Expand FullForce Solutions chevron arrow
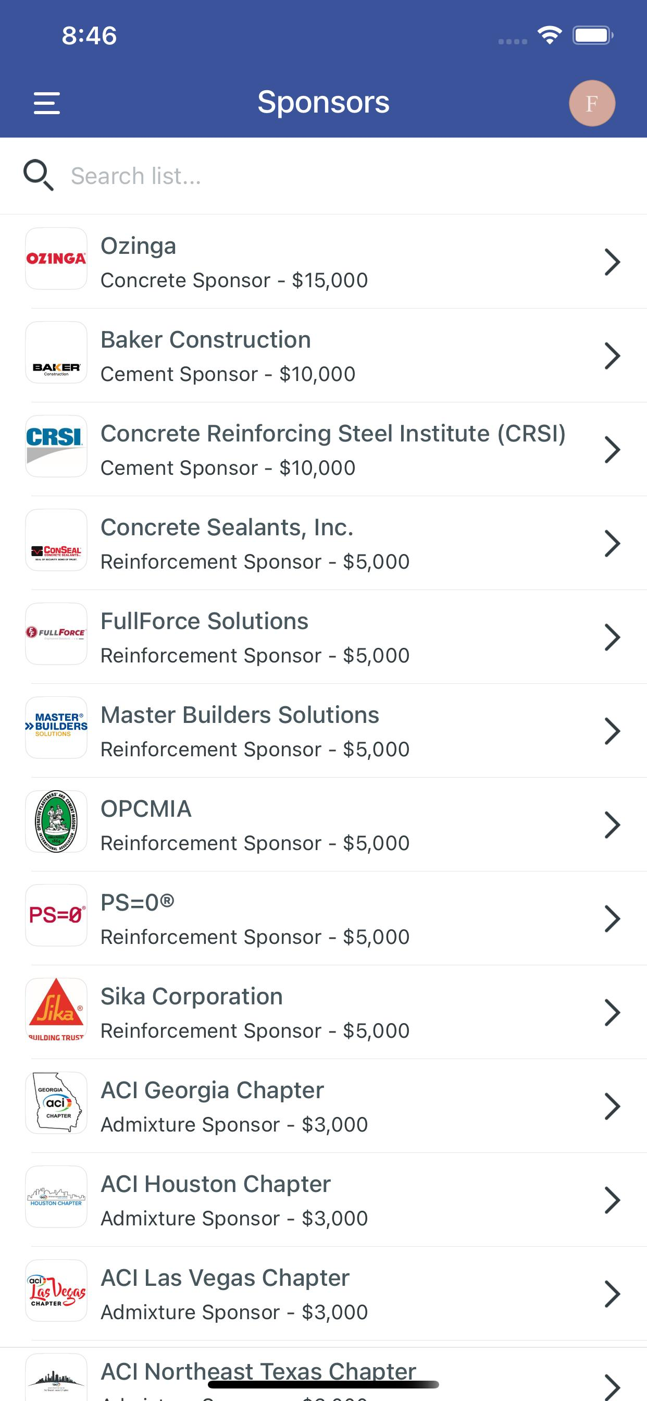The height and width of the screenshot is (1401, 647). click(x=612, y=637)
